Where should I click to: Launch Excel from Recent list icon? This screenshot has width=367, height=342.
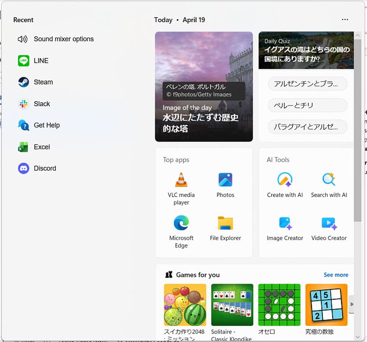click(23, 147)
